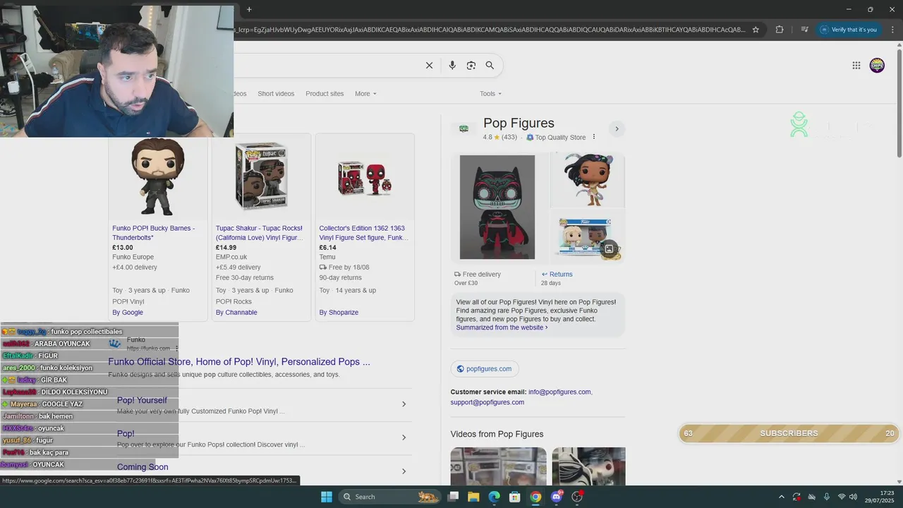The width and height of the screenshot is (903, 508).
Task: Expand the Pop! Yourself sitelink chevron
Action: click(404, 404)
